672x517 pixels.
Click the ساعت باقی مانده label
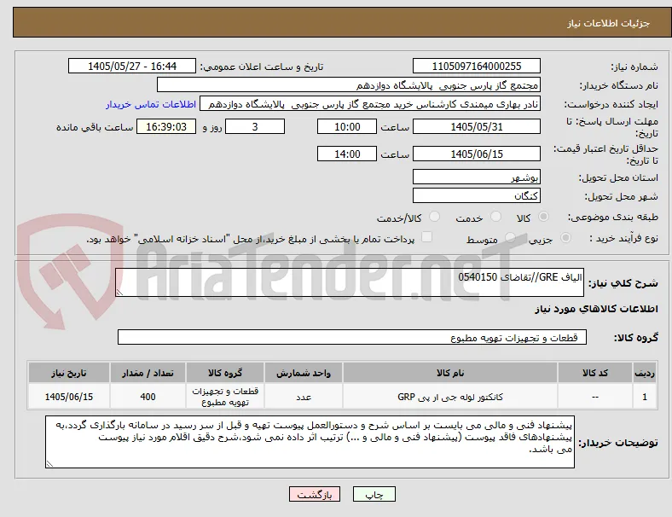click(x=95, y=128)
